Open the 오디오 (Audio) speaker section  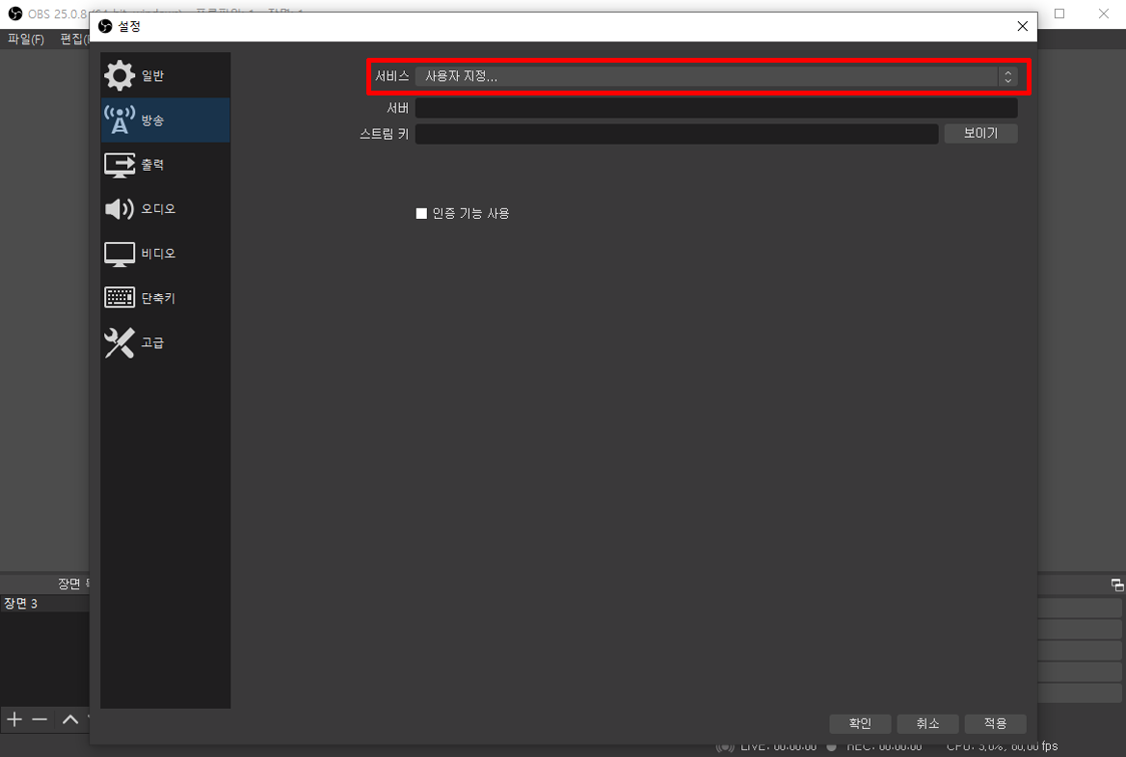pos(165,209)
